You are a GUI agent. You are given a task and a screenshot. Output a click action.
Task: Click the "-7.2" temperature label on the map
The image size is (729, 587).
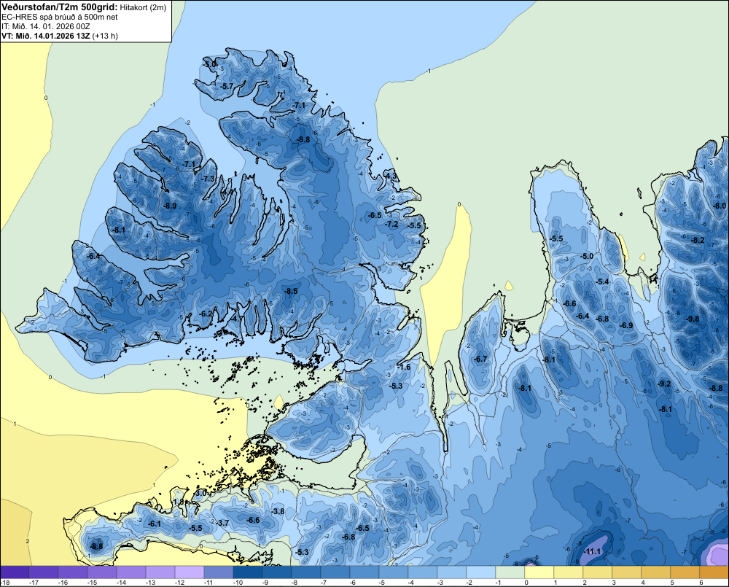click(392, 224)
